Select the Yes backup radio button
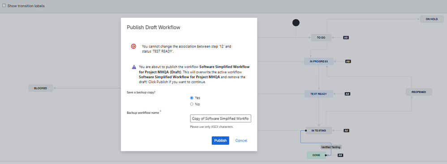This screenshot has width=447, height=164. tap(192, 98)
